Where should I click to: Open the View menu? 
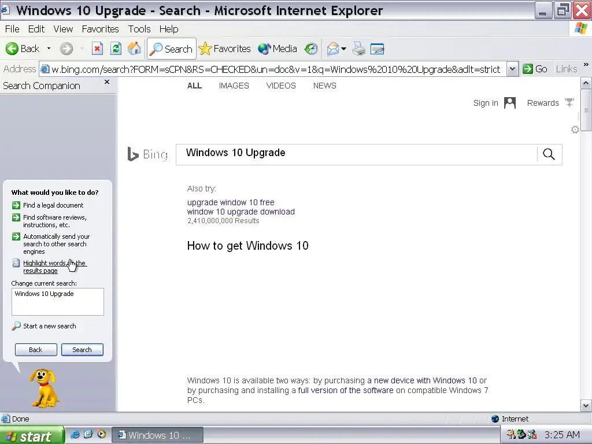(63, 29)
